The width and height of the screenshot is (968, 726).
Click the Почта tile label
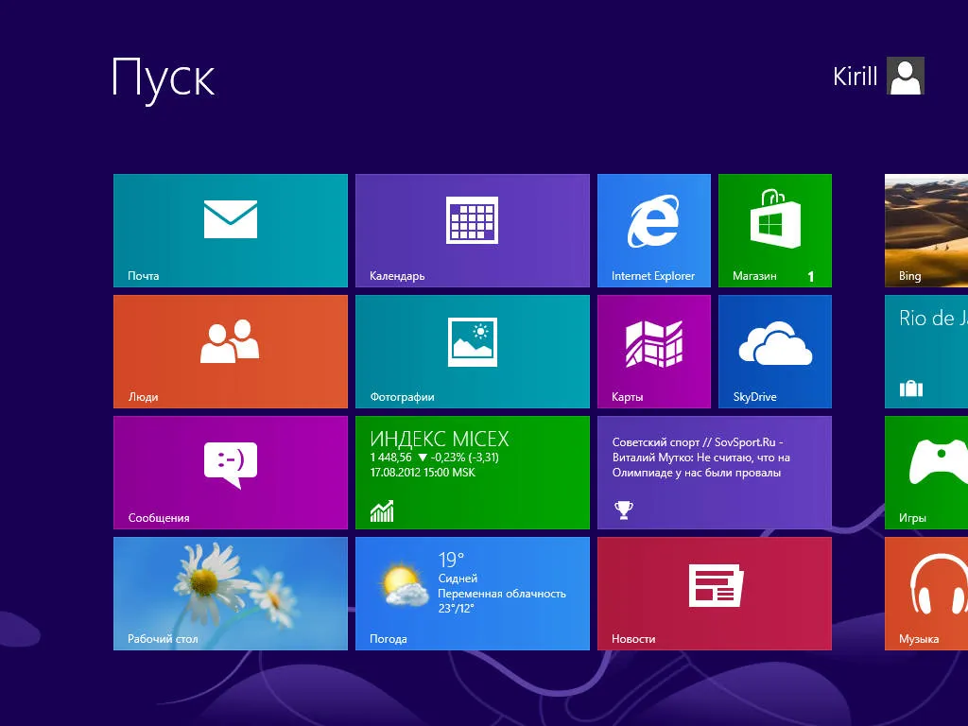click(x=144, y=276)
